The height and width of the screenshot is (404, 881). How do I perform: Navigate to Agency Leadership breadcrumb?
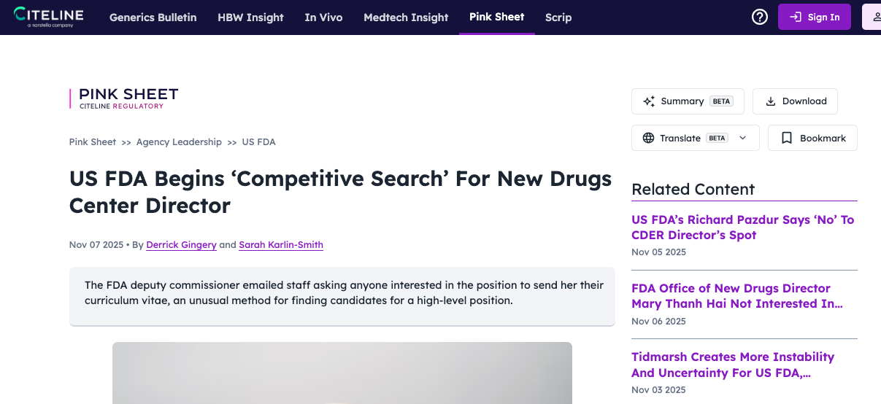point(179,142)
